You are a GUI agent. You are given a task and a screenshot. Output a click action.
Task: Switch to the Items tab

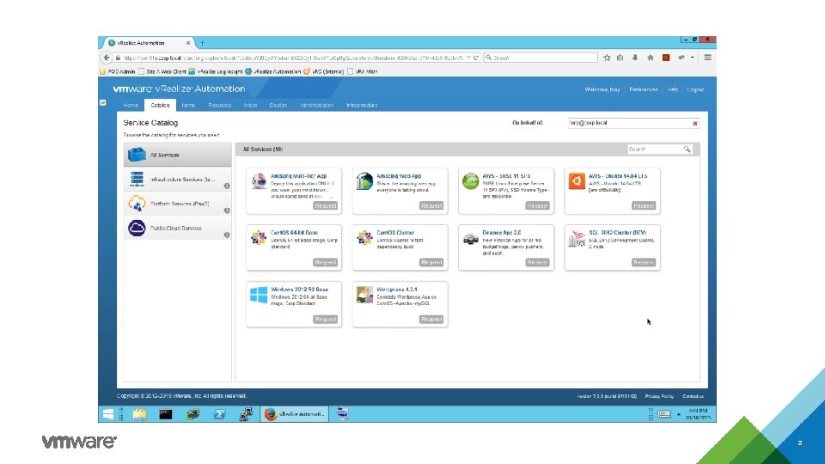pos(188,105)
